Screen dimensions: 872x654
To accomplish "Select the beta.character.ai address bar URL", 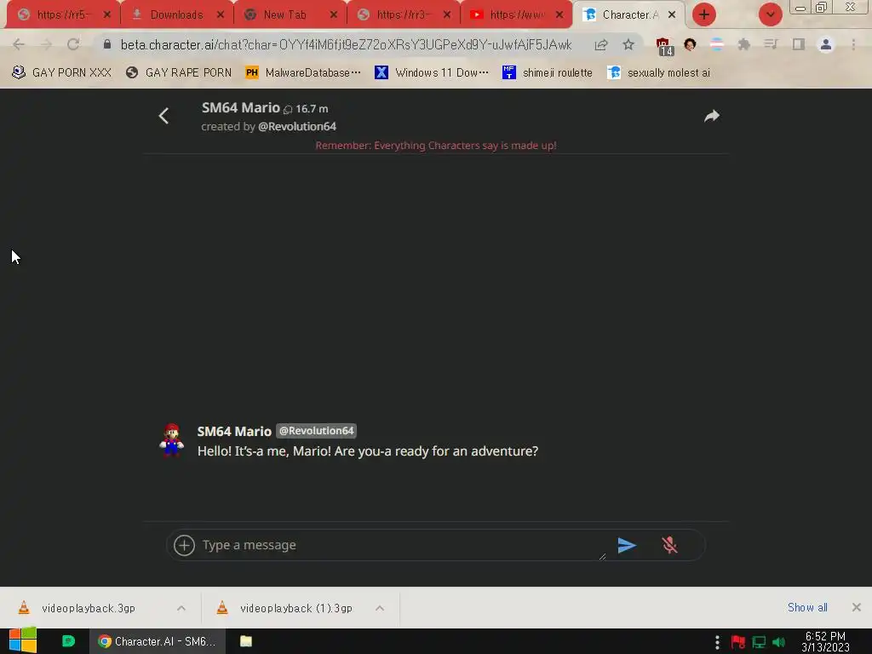I will (346, 44).
